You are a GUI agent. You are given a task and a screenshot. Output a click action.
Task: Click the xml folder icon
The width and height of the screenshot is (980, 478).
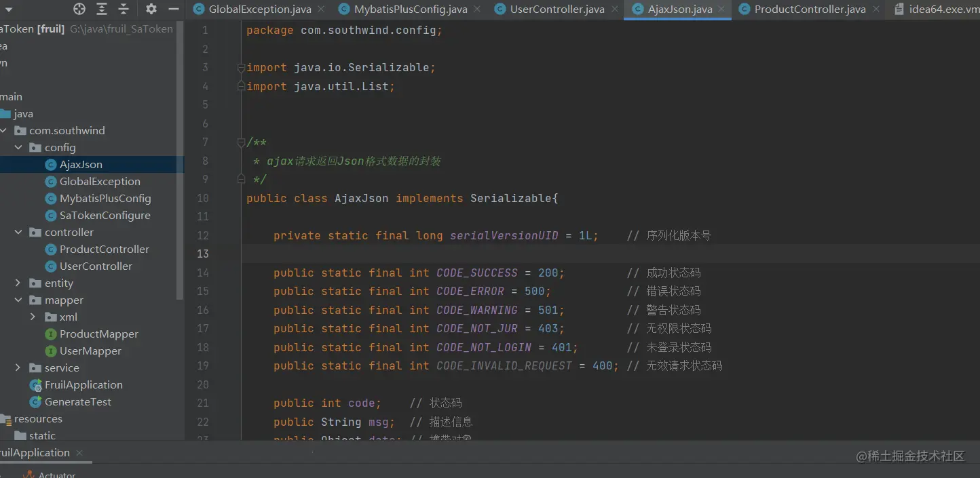pos(50,317)
